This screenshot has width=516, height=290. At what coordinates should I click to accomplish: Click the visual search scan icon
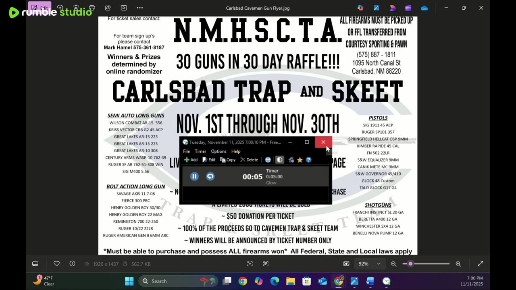[250, 264]
